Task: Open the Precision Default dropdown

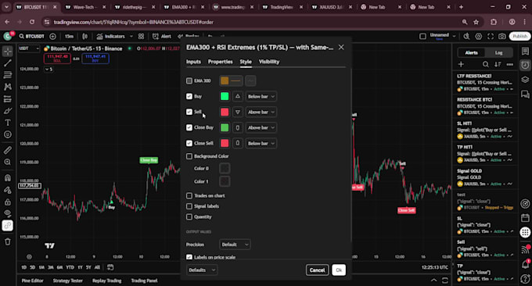Action: pos(235,245)
